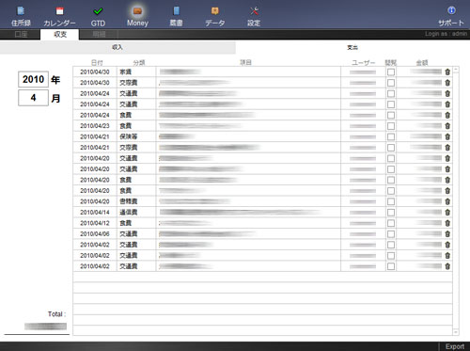470x351 pixels.
Task: Toggle the checkbox in the 2010/04/21 保険等 row
Action: click(x=391, y=136)
